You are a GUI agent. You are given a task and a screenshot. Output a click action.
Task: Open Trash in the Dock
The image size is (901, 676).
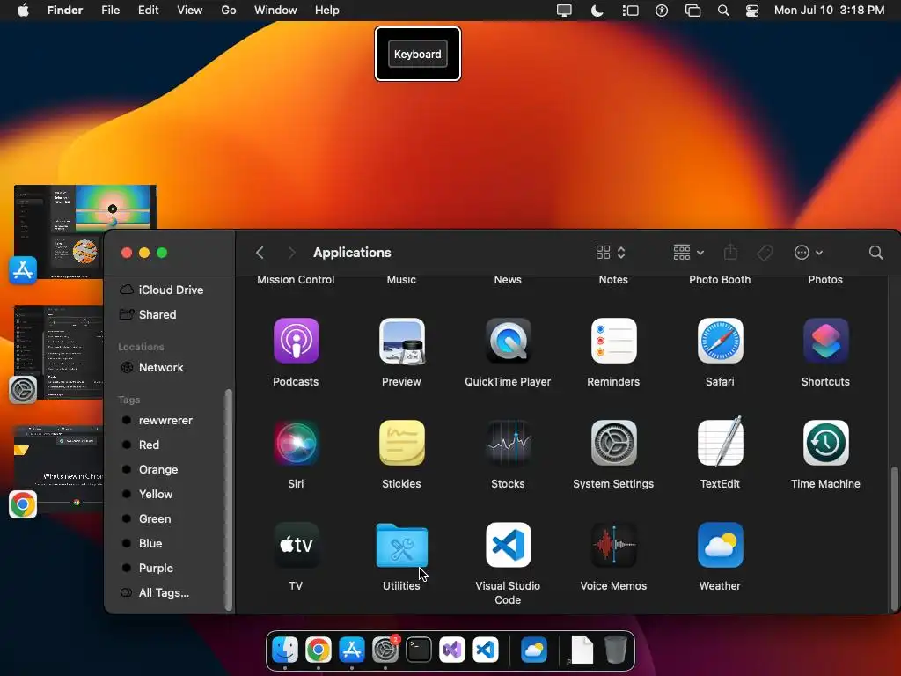tap(615, 650)
